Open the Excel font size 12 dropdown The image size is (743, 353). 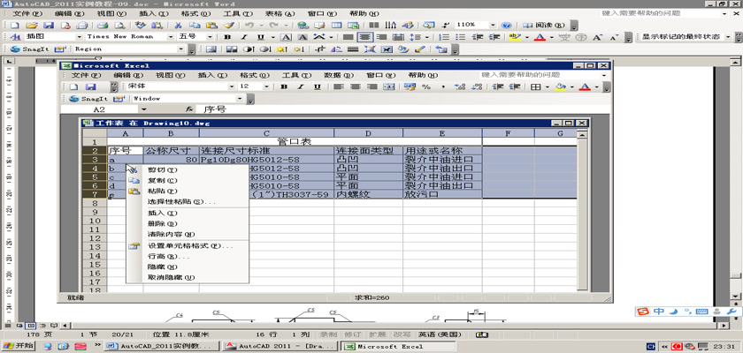266,87
